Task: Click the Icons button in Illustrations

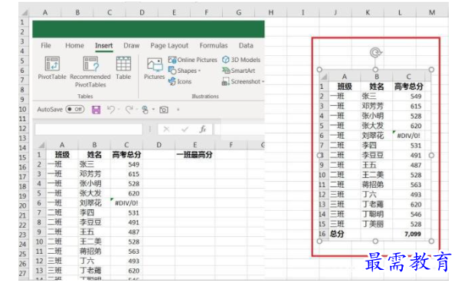Action: tap(180, 81)
